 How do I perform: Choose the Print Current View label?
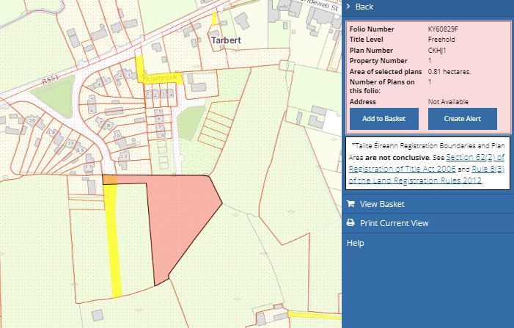coord(394,223)
